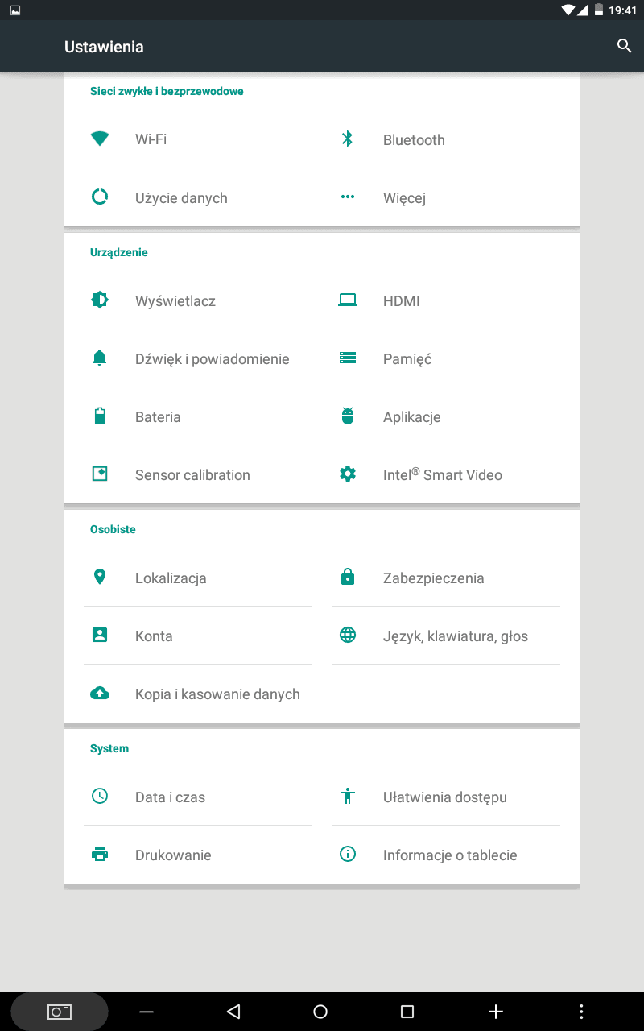Screen dimensions: 644x1031
Task: Tap the Aplikacje android icon
Action: pos(348,416)
